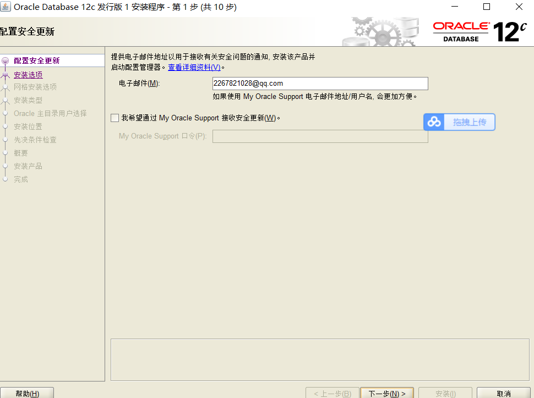Click the 取消 button
This screenshot has height=398, width=534.
(x=503, y=393)
